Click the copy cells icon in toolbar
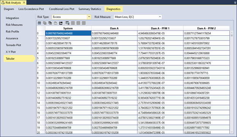Image resolution: width=237 pixels, height=137 pixels. (44, 23)
